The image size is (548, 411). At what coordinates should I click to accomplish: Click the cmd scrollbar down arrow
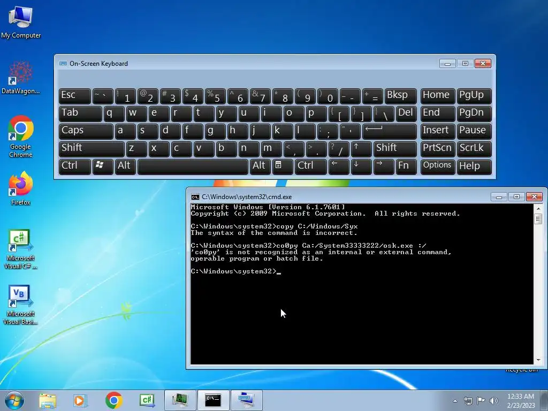538,360
